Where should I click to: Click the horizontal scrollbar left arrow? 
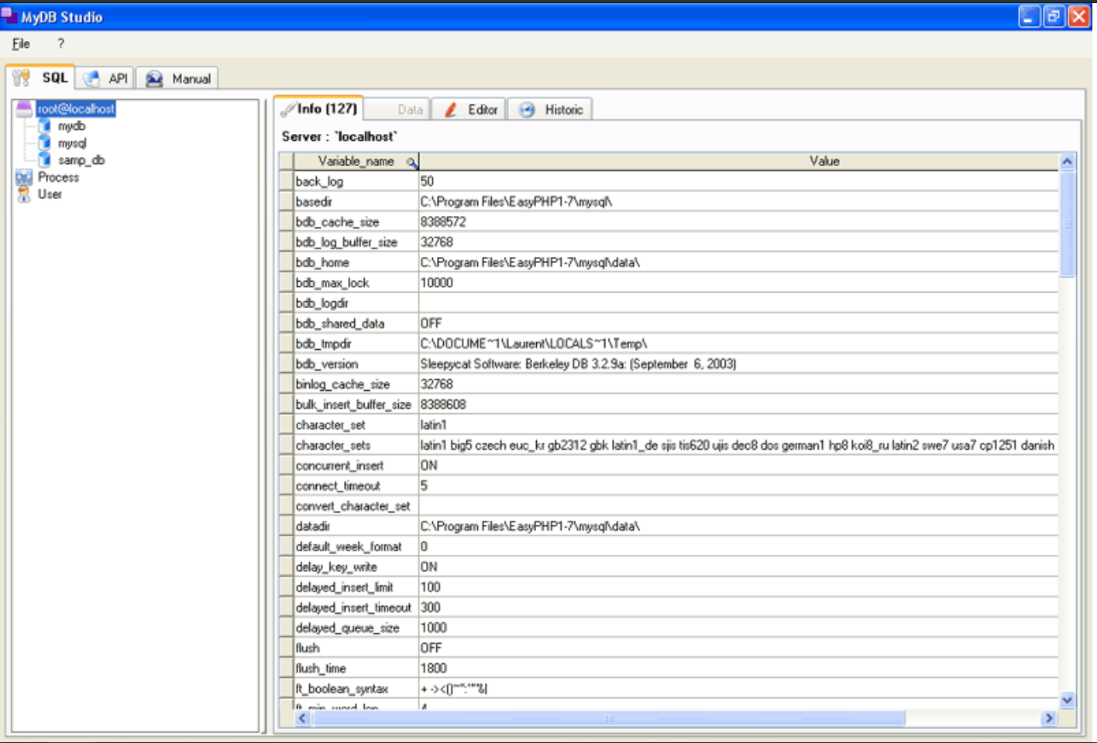[303, 718]
